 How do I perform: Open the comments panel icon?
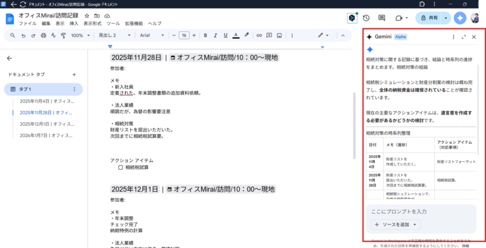(x=382, y=18)
